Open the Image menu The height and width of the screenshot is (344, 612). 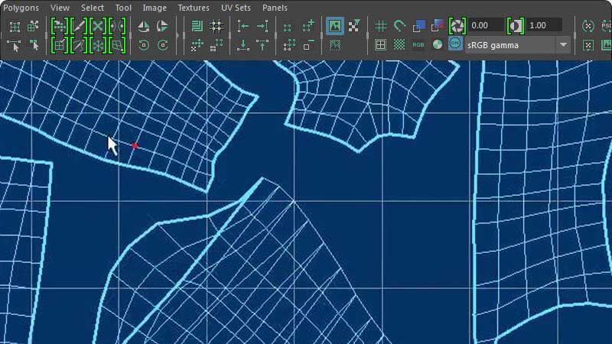tap(155, 8)
